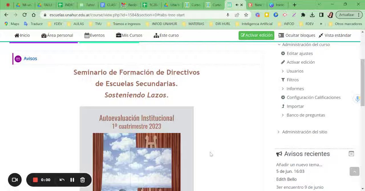Click the Activar edición green button
The image size is (365, 191).
coord(256,35)
